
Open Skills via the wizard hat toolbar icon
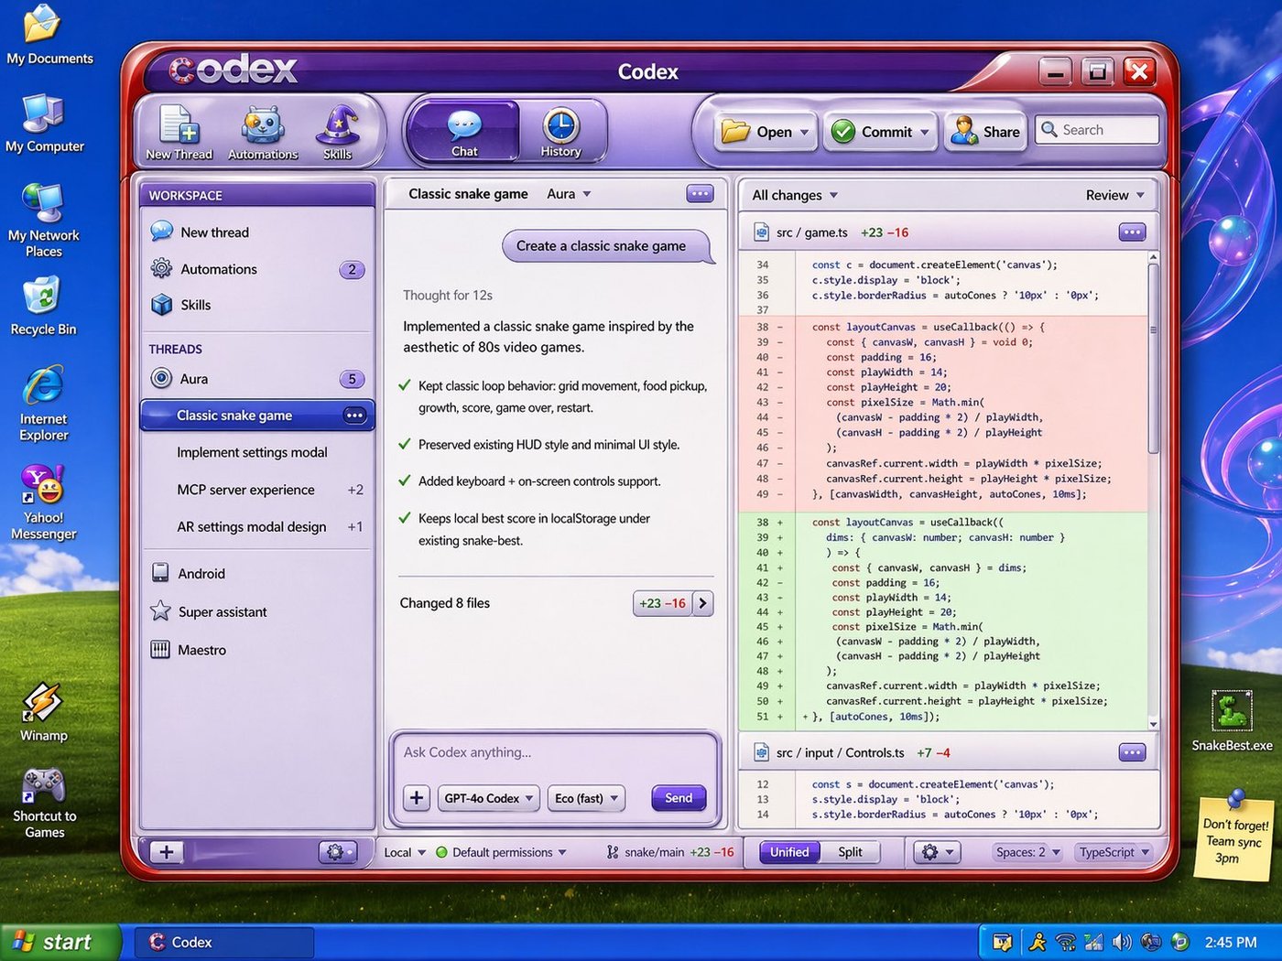pyautogui.click(x=338, y=132)
